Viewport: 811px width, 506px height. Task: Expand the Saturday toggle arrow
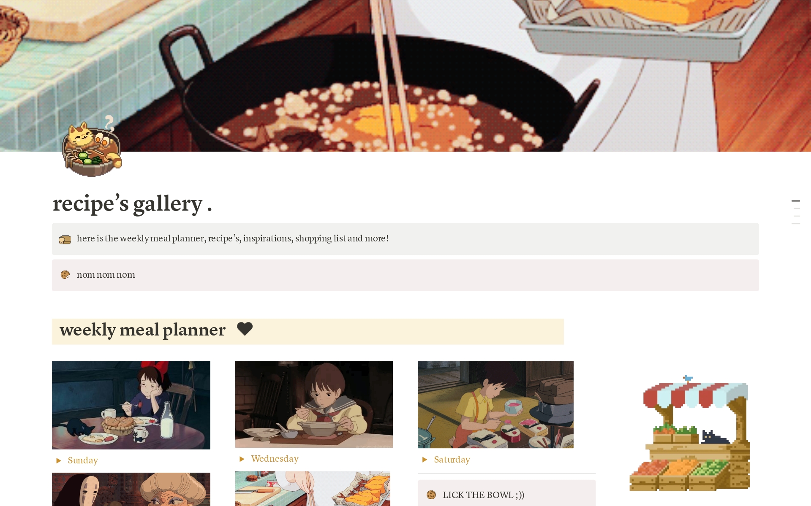pos(425,460)
